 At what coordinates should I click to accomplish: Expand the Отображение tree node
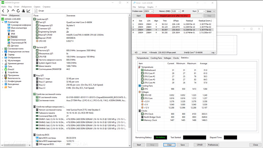tap(3, 58)
